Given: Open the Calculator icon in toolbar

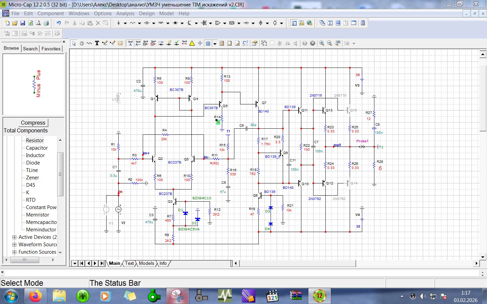Looking at the screenshot, I should [x=363, y=23].
